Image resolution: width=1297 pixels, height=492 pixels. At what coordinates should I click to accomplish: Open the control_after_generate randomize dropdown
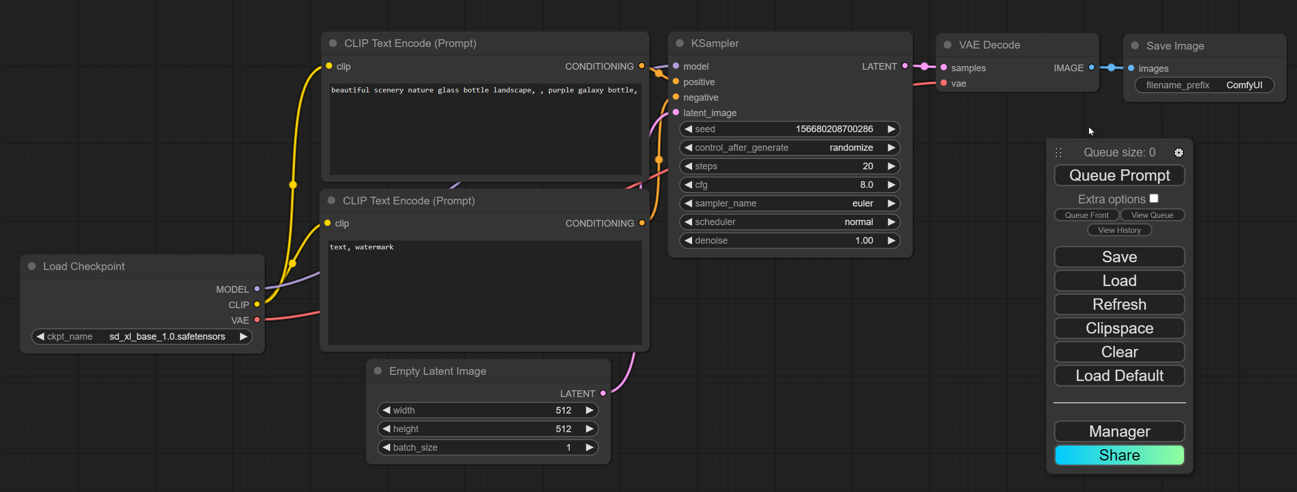pos(790,148)
